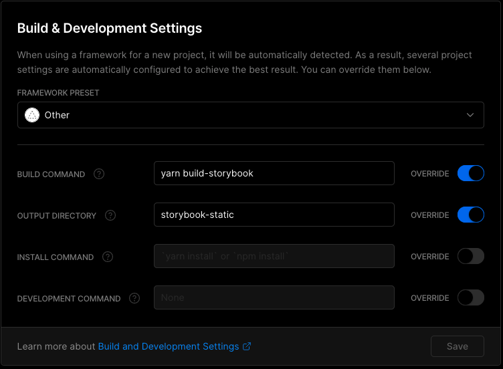Click the Install Command input box

pos(274,257)
